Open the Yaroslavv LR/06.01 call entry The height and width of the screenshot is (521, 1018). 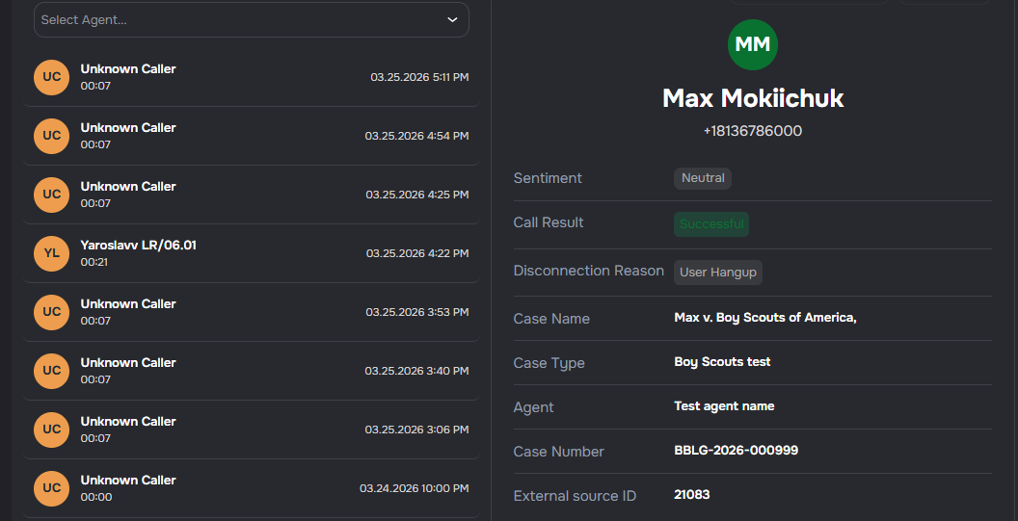tap(251, 253)
